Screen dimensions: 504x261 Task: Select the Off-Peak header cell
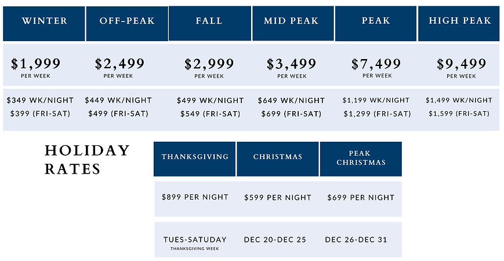click(127, 21)
